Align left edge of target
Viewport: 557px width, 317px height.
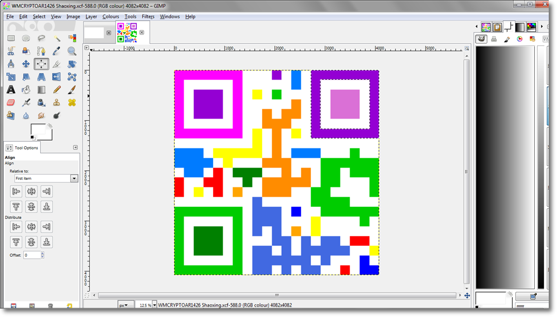pos(17,191)
